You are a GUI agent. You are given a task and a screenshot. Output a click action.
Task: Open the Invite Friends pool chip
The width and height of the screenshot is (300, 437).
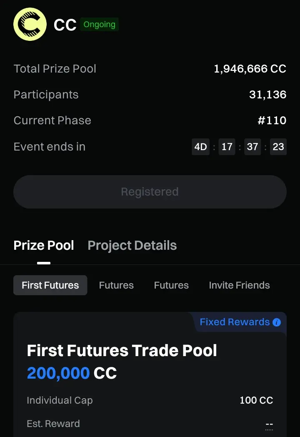[x=239, y=285]
